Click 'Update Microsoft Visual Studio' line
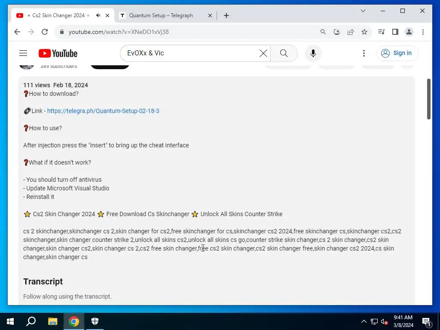The height and width of the screenshot is (330, 440). click(67, 188)
